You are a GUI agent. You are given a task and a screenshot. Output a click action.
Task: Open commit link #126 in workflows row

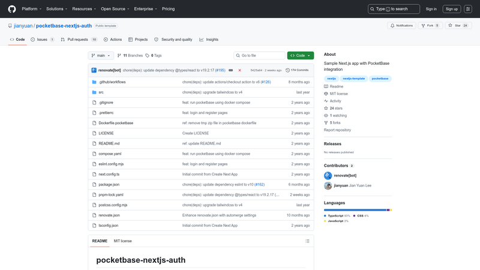(266, 82)
